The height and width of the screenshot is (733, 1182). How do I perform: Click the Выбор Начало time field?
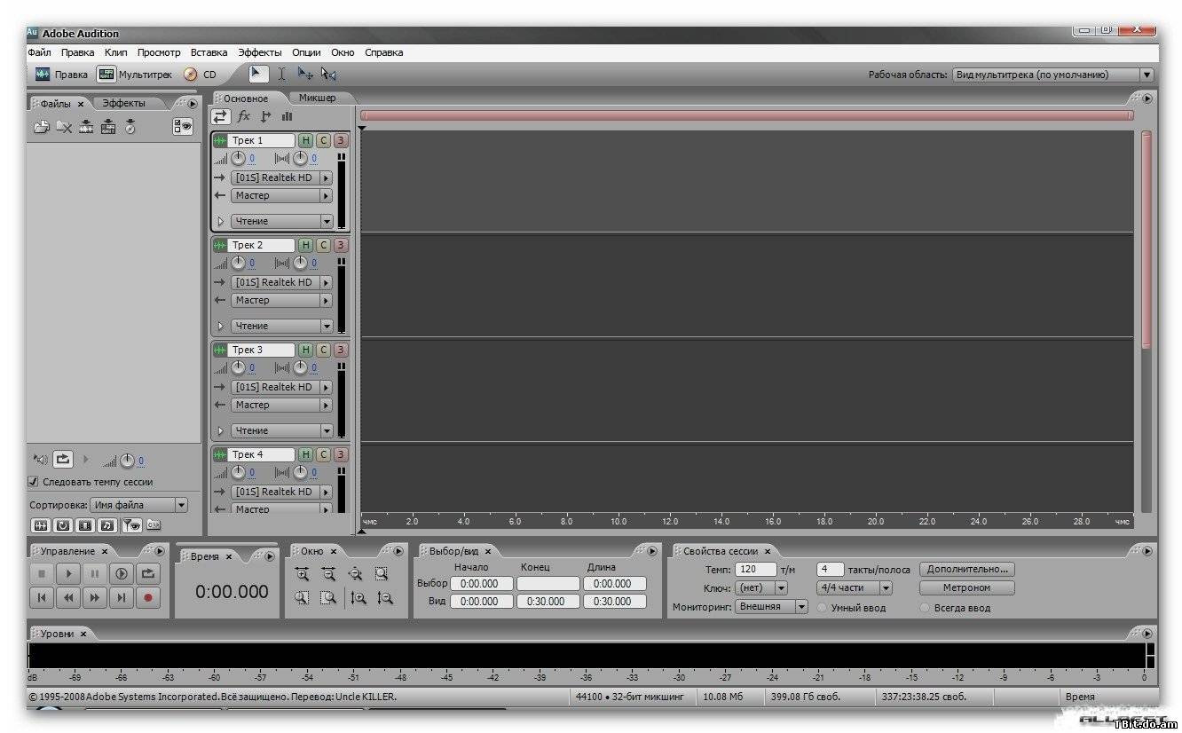click(x=481, y=584)
